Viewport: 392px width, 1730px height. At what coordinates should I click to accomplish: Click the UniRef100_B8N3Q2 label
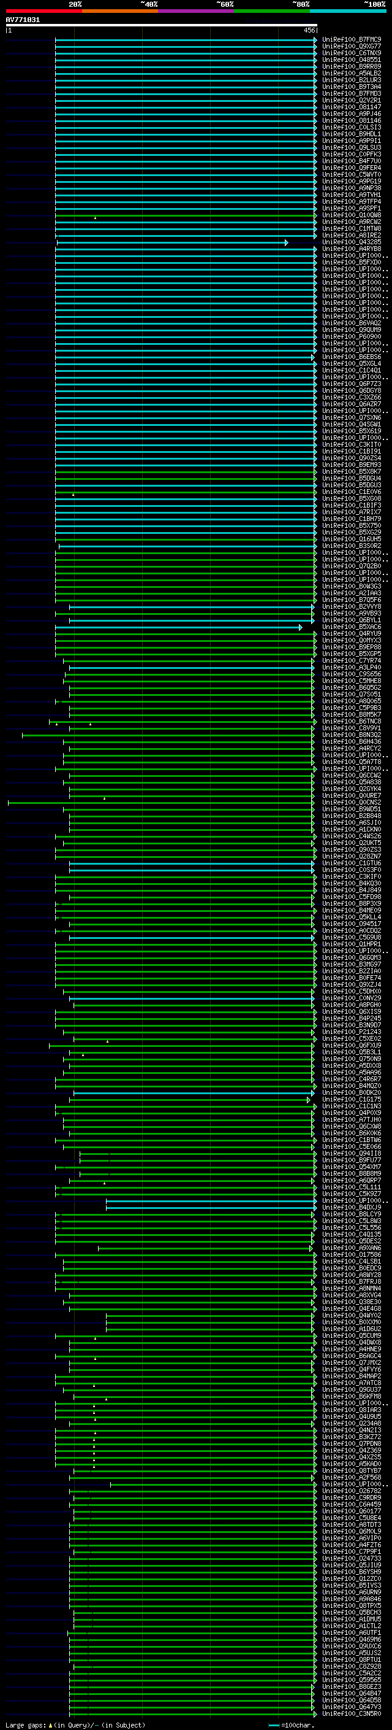click(352, 735)
